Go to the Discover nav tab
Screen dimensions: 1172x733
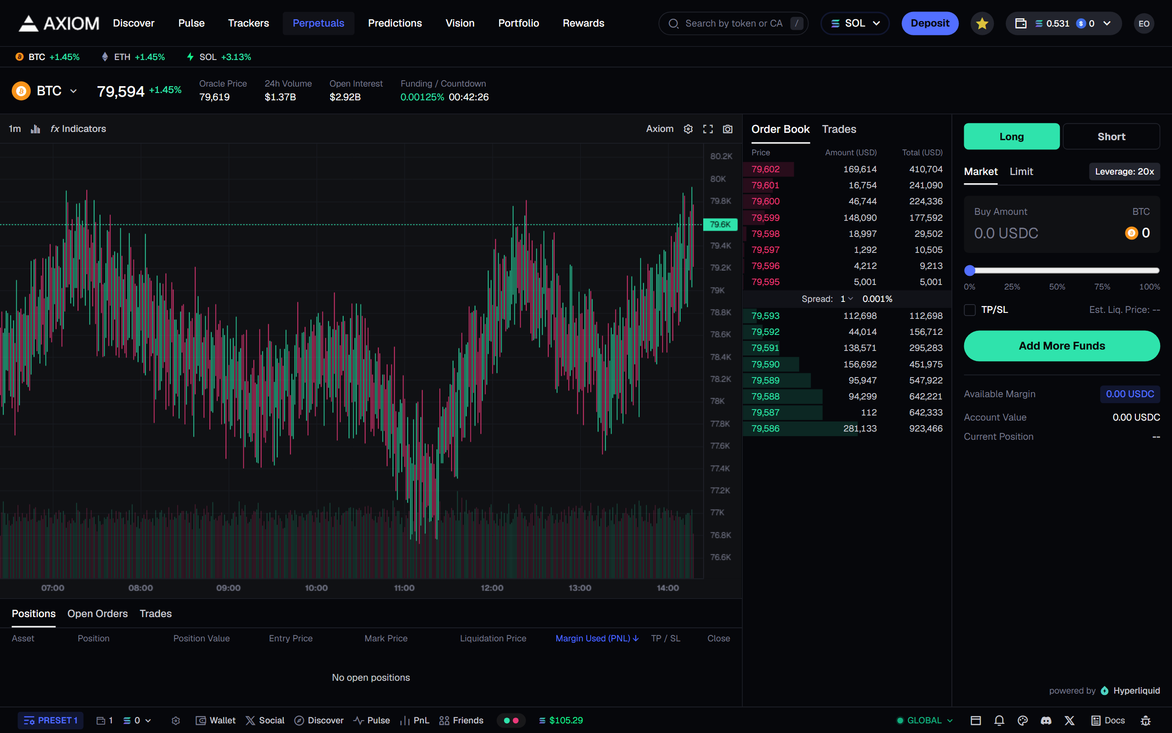coord(134,23)
